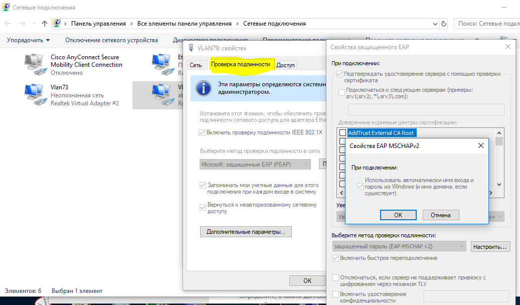Viewport: 520px width, 305px height.
Task: Click the control panel icon in address bar
Action: pyautogui.click(x=57, y=24)
